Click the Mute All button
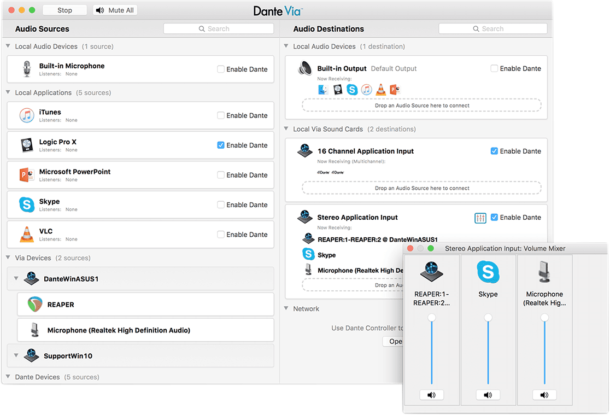 [115, 9]
